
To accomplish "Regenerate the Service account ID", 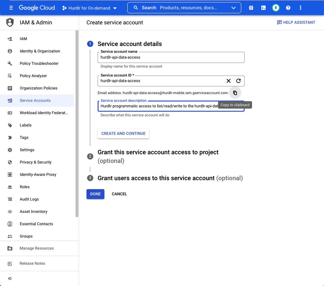I will 238,81.
